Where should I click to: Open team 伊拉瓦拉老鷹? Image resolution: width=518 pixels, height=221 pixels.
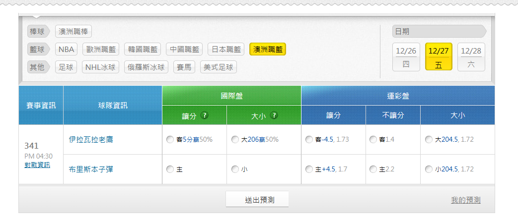[91, 140]
